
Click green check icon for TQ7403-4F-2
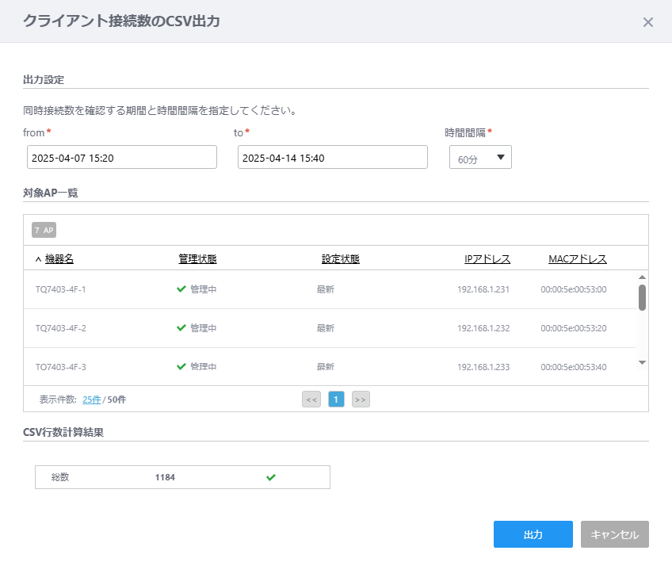181,328
